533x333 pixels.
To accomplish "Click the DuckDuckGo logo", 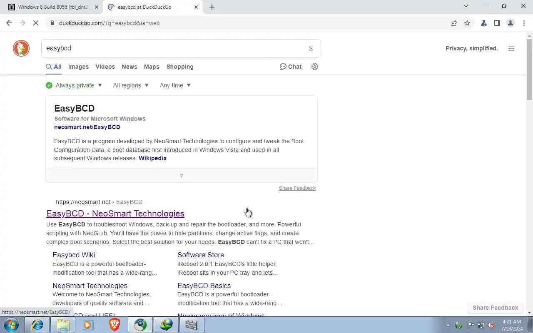I will (x=21, y=48).
